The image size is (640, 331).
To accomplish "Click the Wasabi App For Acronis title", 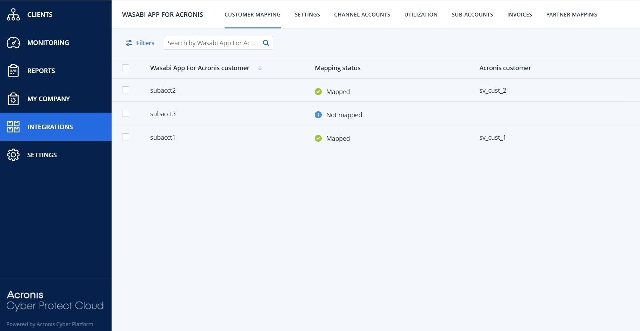I will (x=162, y=14).
